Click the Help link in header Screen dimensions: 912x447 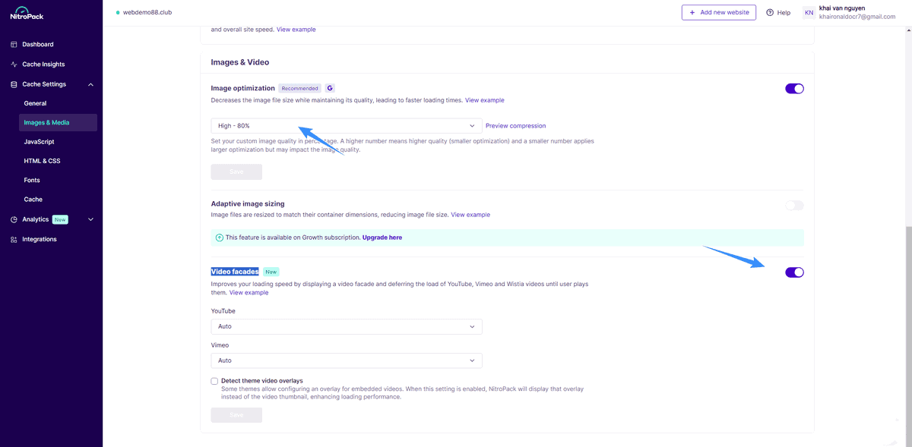click(x=784, y=13)
